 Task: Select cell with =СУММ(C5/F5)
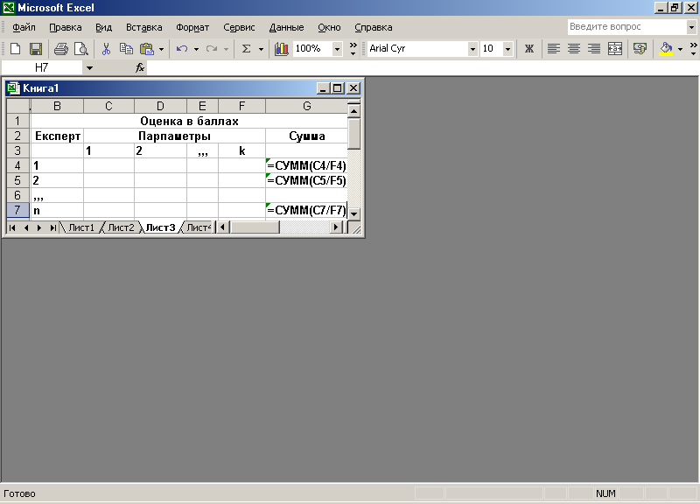tap(306, 180)
